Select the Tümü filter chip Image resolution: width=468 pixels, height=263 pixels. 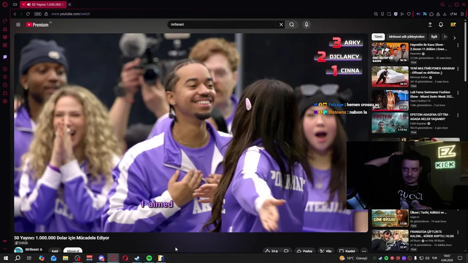[378, 37]
